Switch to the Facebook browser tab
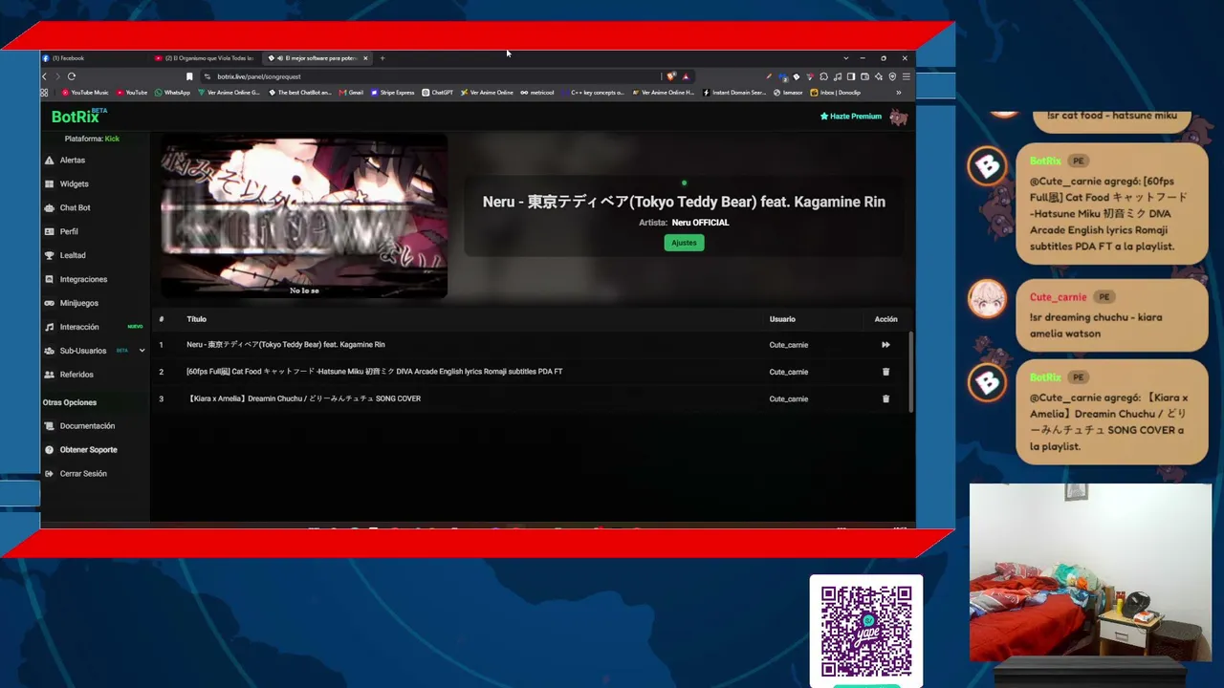This screenshot has width=1224, height=688. 91,58
